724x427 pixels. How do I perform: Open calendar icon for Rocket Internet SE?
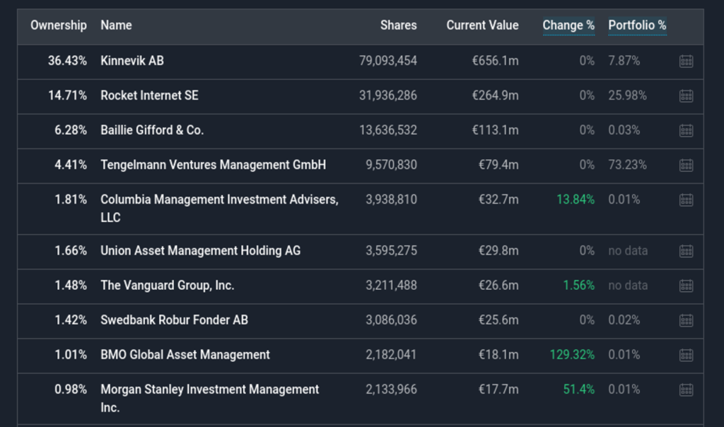(x=686, y=95)
